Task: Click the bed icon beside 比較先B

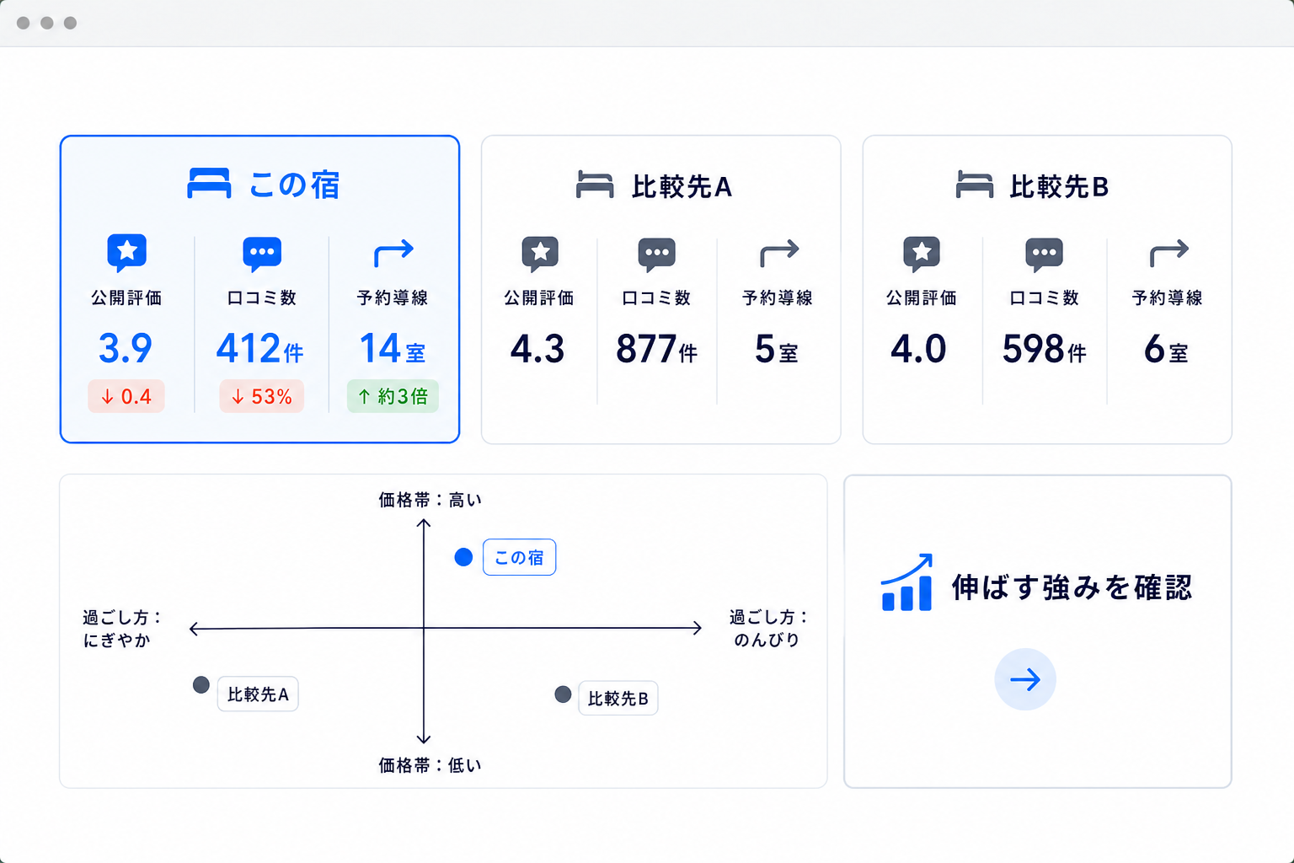Action: click(x=975, y=185)
